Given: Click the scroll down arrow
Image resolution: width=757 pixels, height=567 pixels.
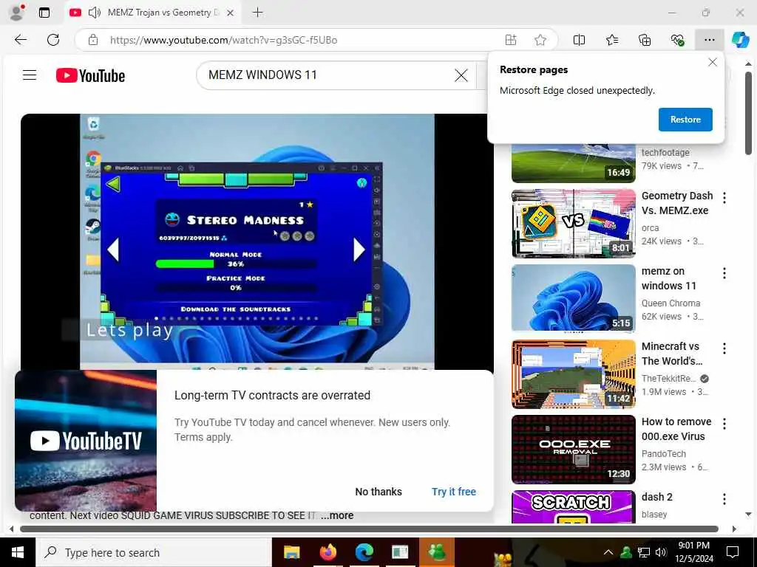Looking at the screenshot, I should point(748,514).
